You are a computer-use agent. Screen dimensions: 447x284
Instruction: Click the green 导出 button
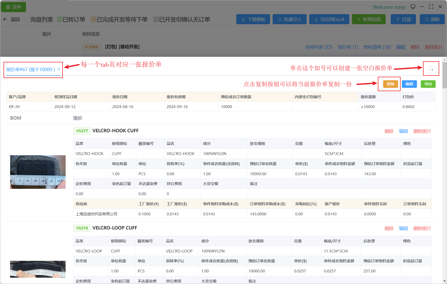pos(428,84)
